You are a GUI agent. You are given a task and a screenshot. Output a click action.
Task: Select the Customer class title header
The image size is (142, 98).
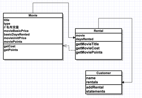pos(104,73)
